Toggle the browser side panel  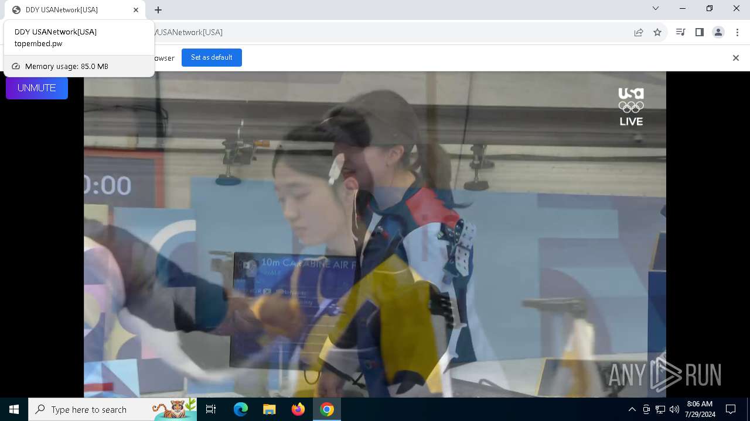(x=699, y=32)
